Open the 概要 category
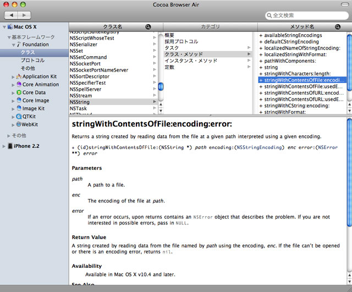The width and height of the screenshot is (352, 292). point(208,35)
